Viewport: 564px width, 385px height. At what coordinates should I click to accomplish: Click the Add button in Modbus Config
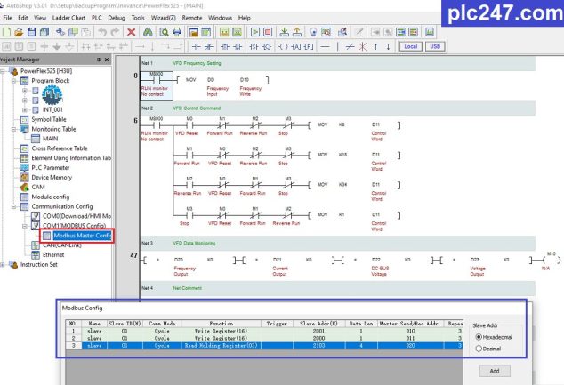click(x=495, y=371)
